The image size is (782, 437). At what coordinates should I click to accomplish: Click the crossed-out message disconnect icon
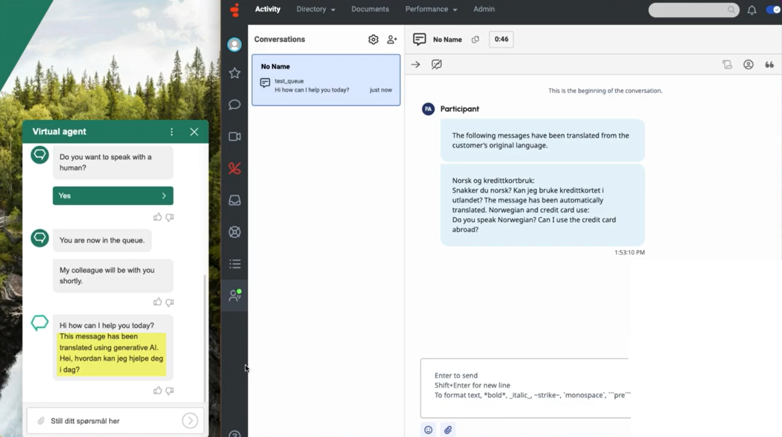[x=436, y=64]
